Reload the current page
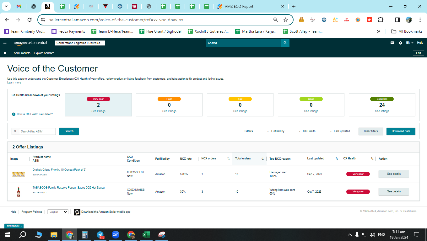This screenshot has height=241, width=427. click(x=30, y=20)
